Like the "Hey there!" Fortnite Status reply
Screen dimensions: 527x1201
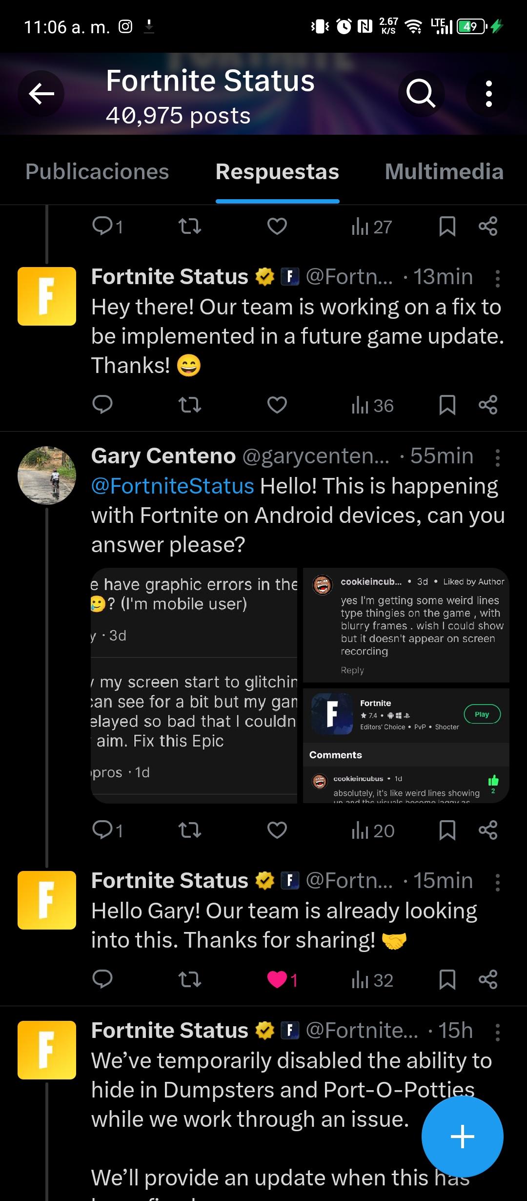coord(277,405)
